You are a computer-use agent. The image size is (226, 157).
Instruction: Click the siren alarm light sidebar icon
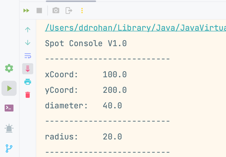pyautogui.click(x=9, y=128)
